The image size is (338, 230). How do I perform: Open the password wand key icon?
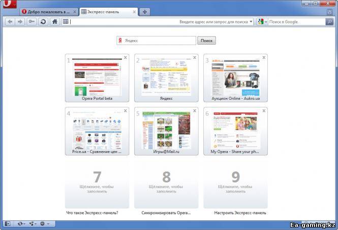click(32, 21)
